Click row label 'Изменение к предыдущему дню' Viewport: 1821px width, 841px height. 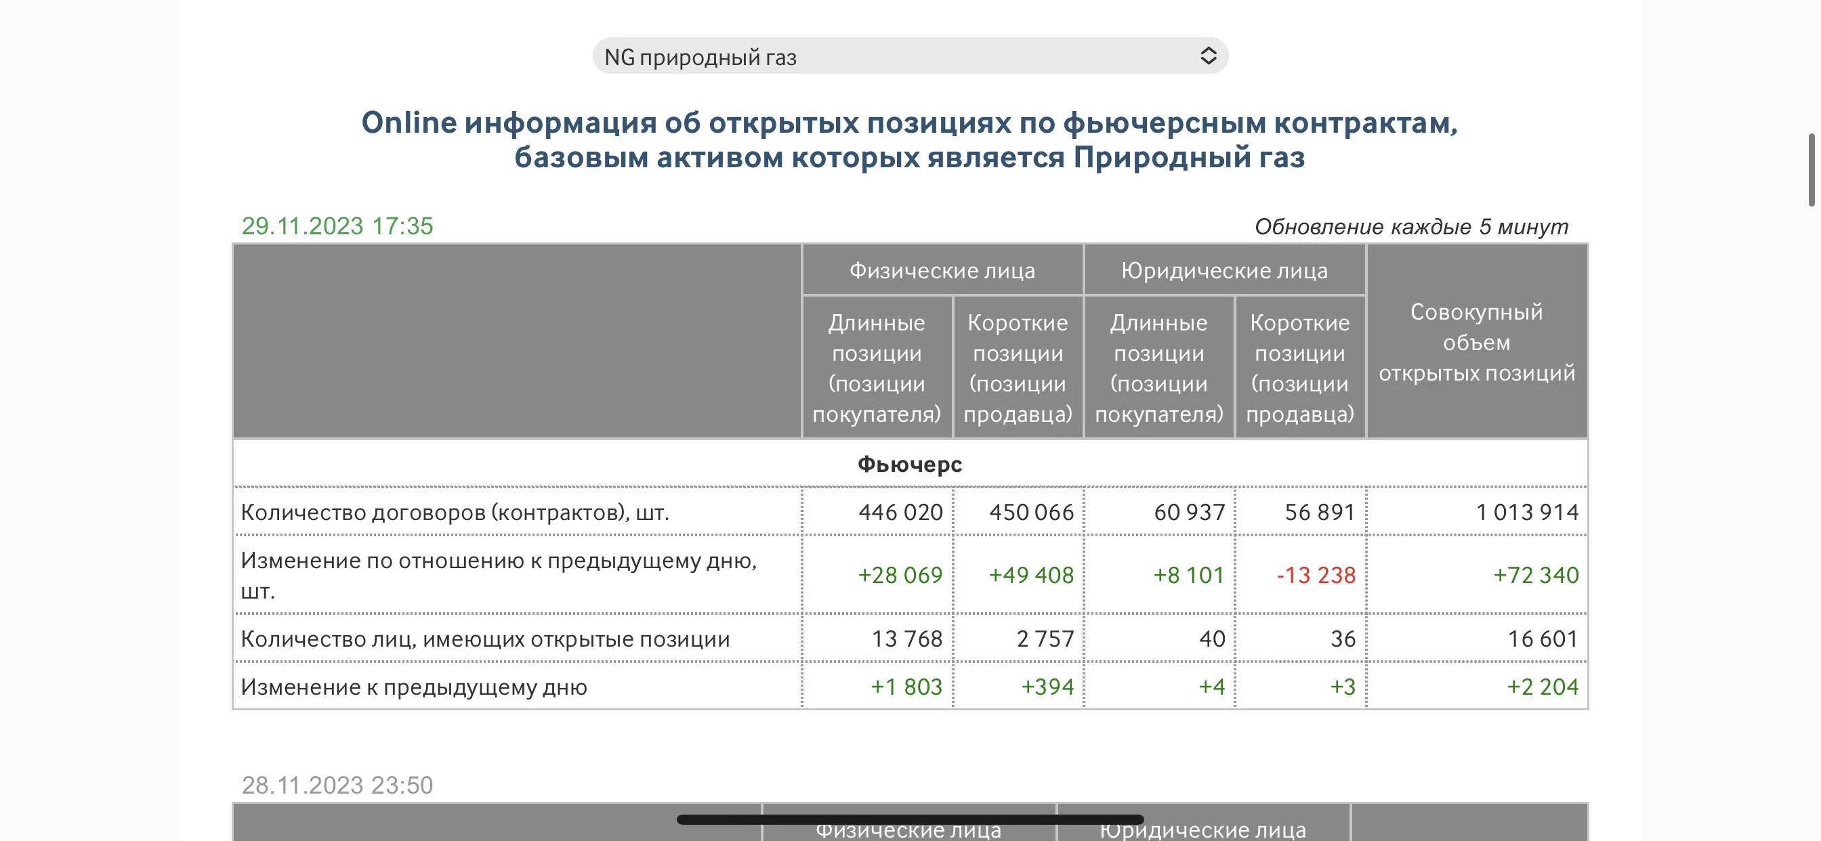click(x=413, y=687)
